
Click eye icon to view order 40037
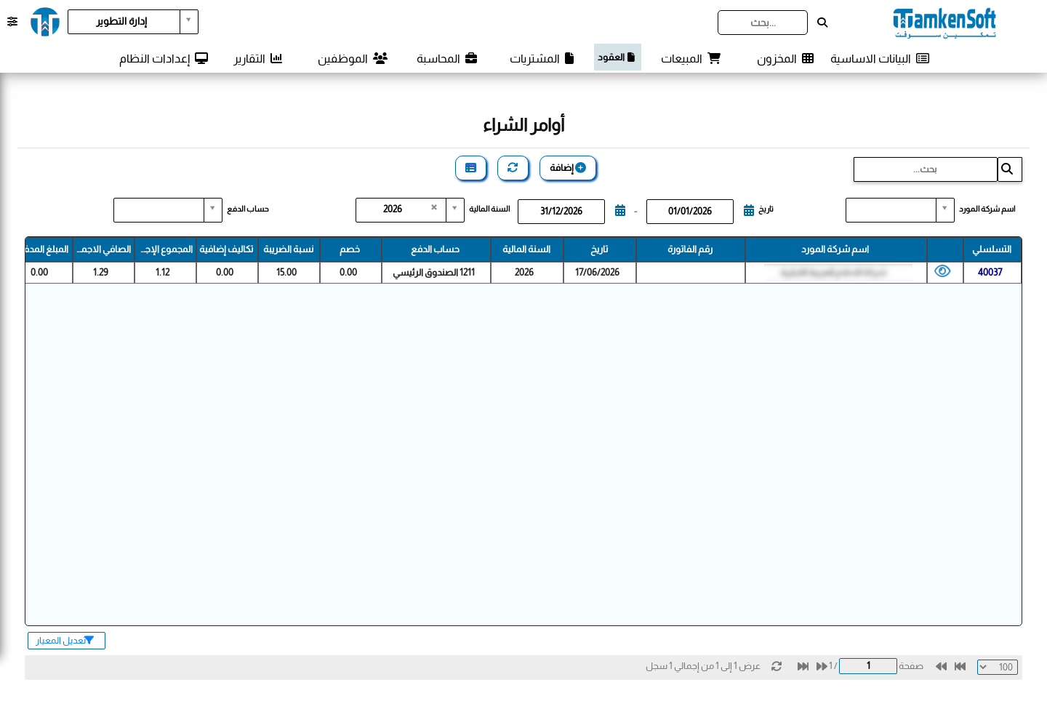point(942,271)
